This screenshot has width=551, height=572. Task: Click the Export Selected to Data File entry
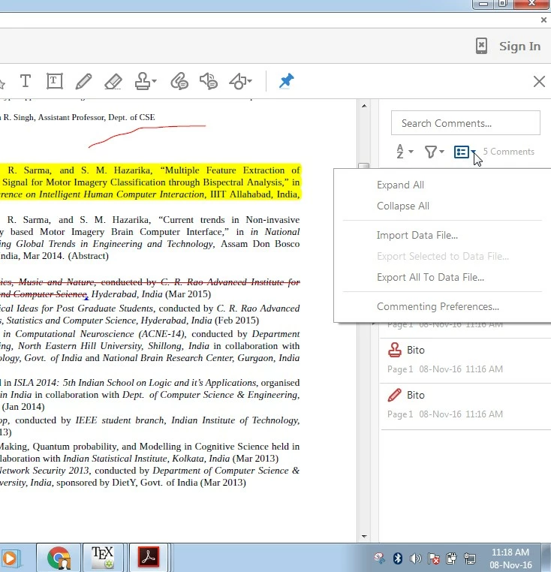pos(443,257)
